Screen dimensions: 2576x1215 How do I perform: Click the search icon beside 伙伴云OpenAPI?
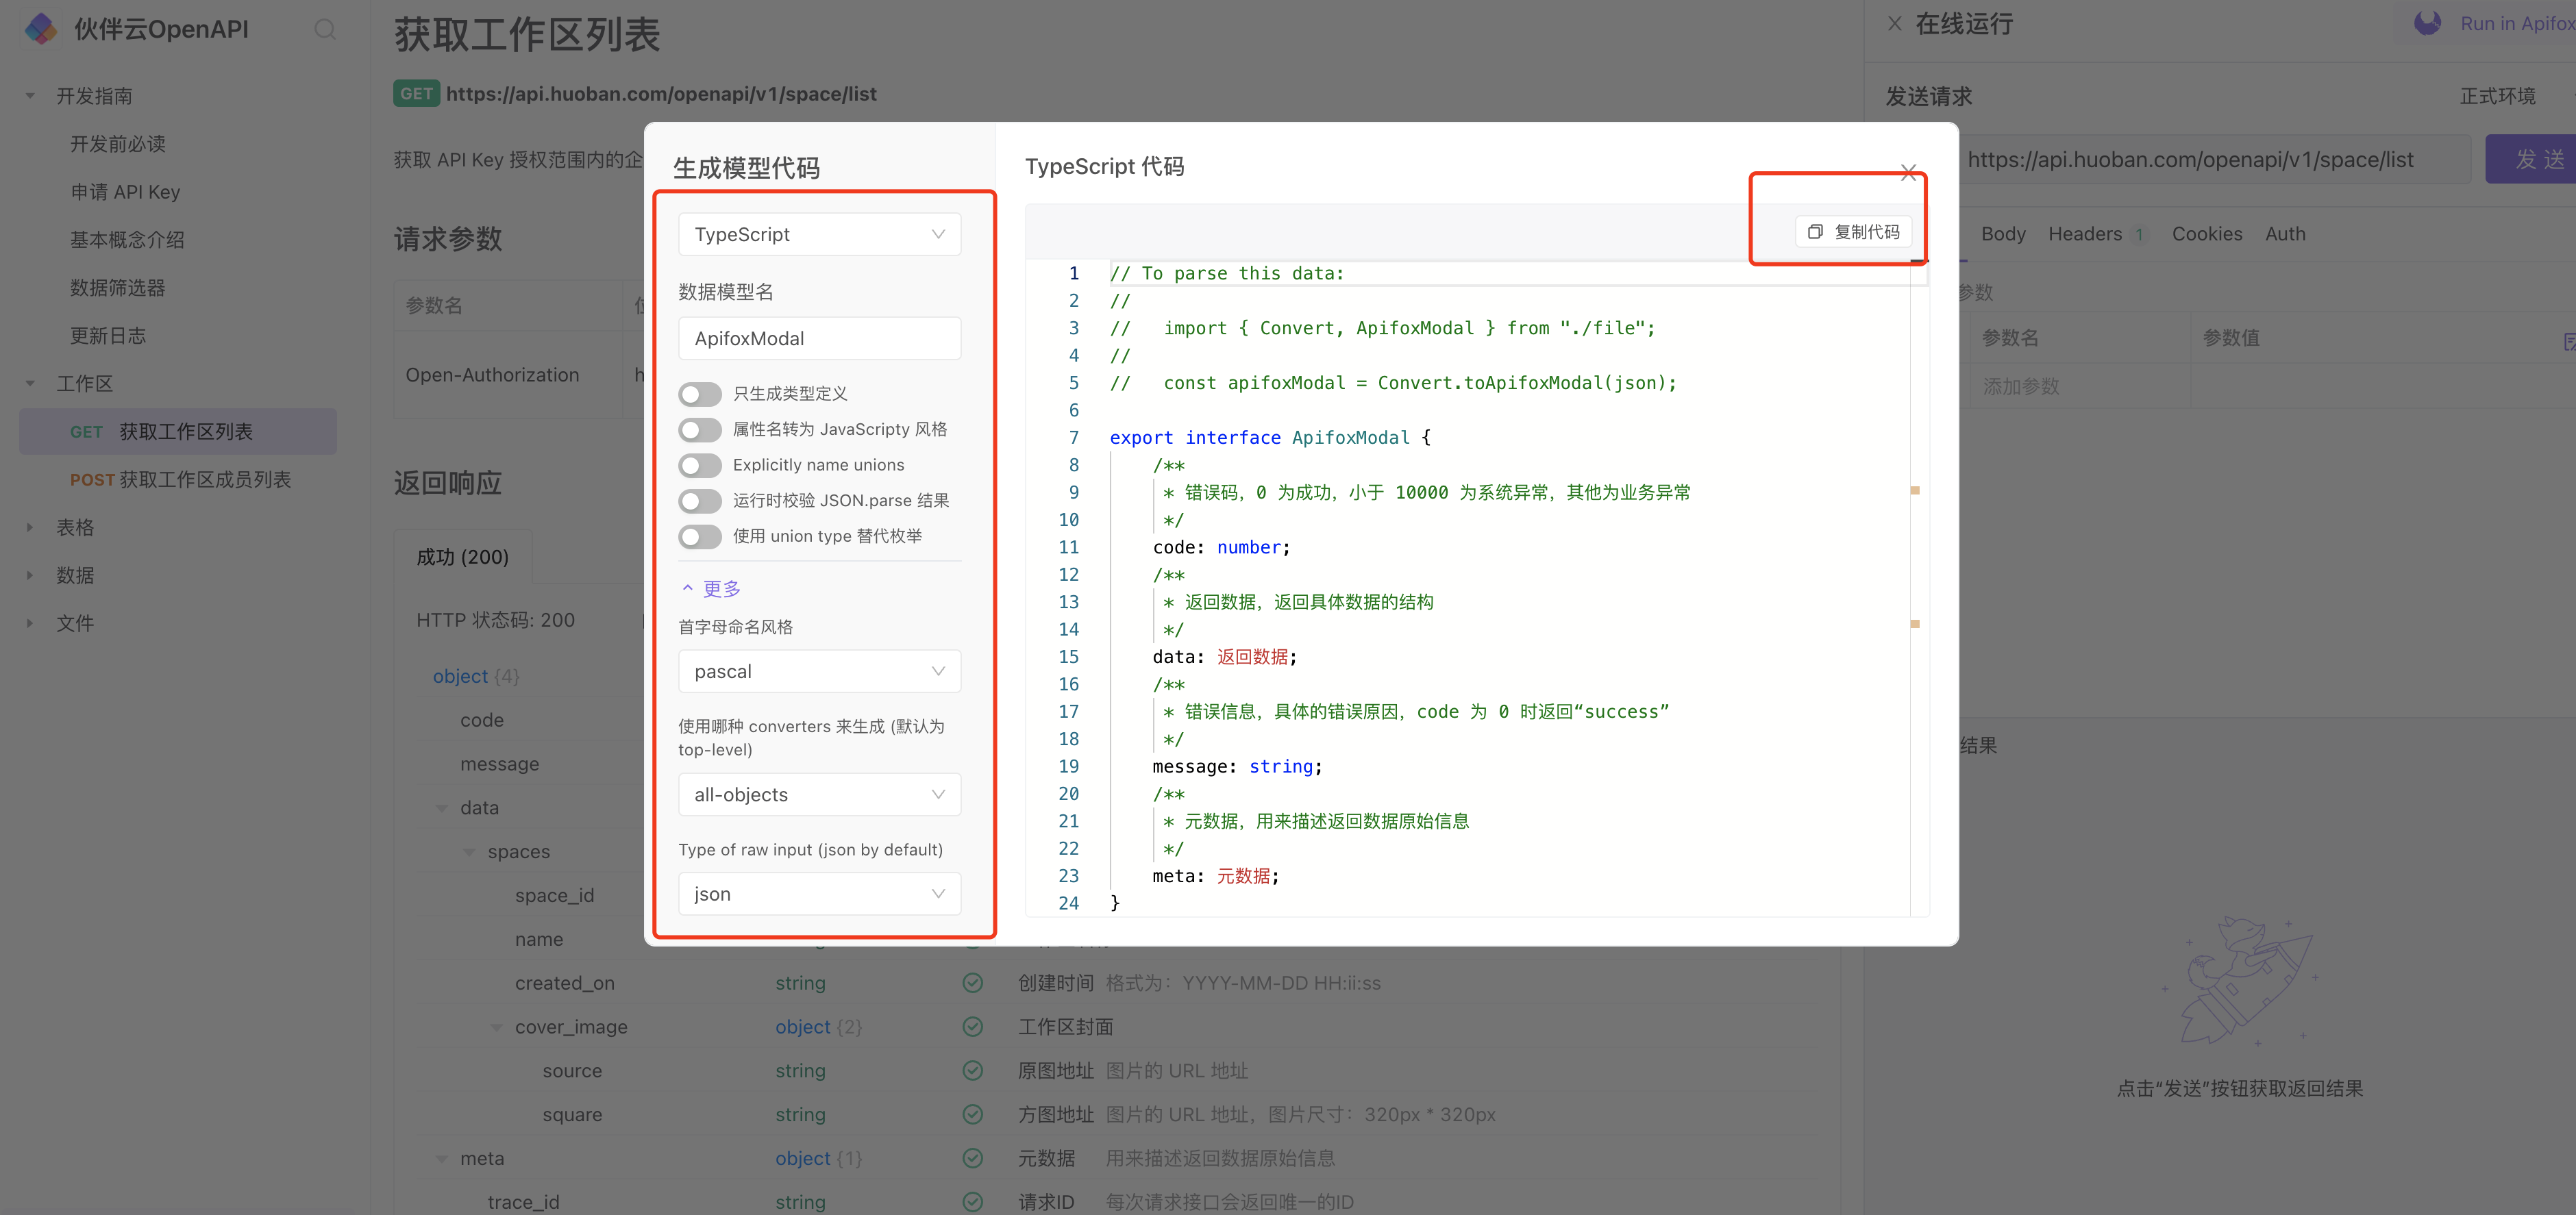pos(325,29)
